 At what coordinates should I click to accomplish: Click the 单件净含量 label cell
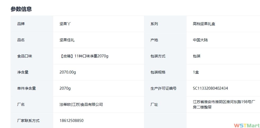click(26, 88)
